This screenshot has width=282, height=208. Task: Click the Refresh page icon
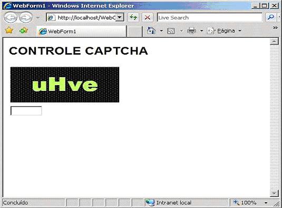(x=133, y=17)
